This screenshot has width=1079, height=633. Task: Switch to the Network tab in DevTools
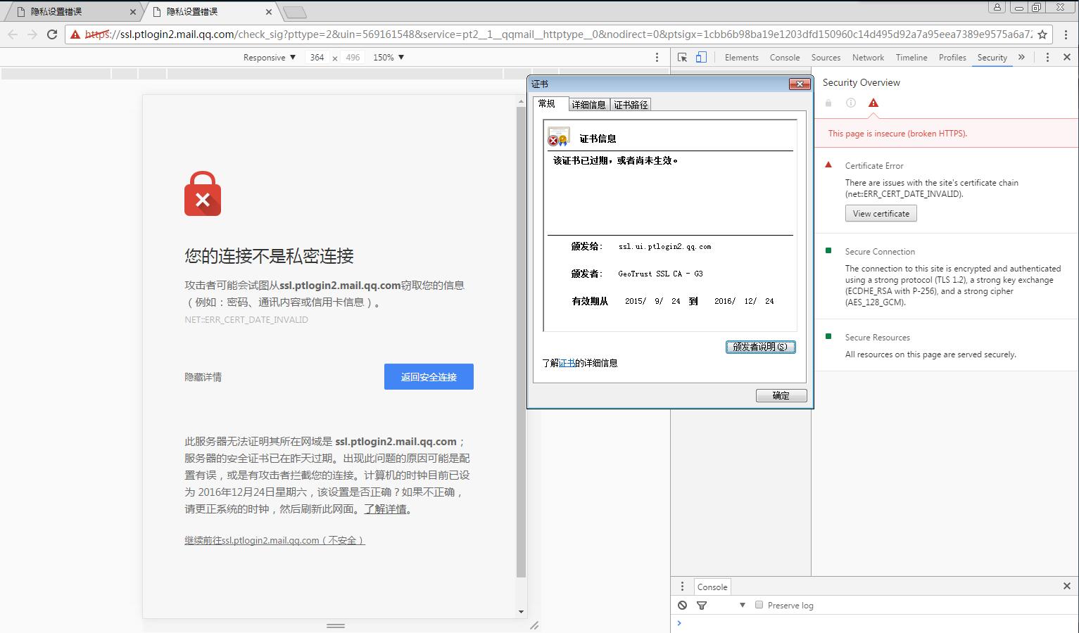pyautogui.click(x=868, y=58)
